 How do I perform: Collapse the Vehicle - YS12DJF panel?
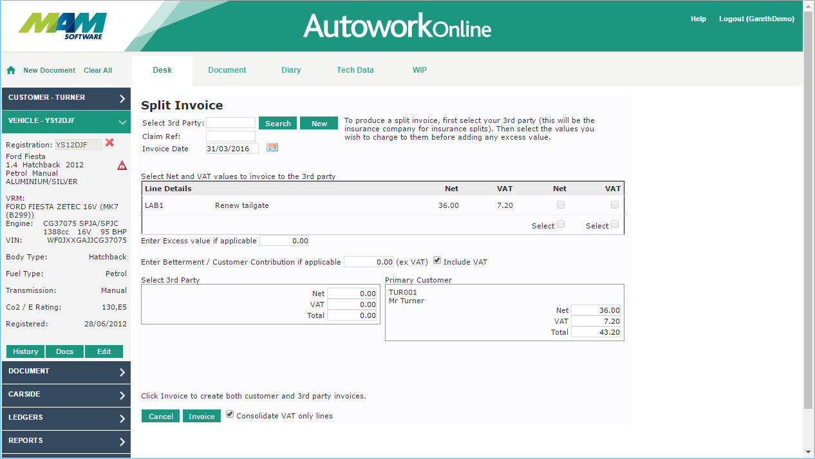(x=66, y=121)
